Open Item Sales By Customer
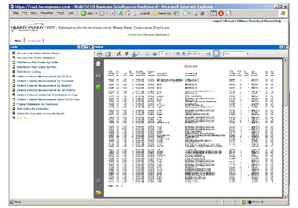This screenshot has height=208, width=298. (33, 109)
